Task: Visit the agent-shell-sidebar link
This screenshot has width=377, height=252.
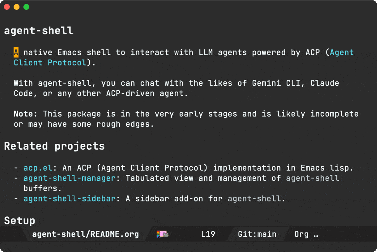Action: point(69,199)
